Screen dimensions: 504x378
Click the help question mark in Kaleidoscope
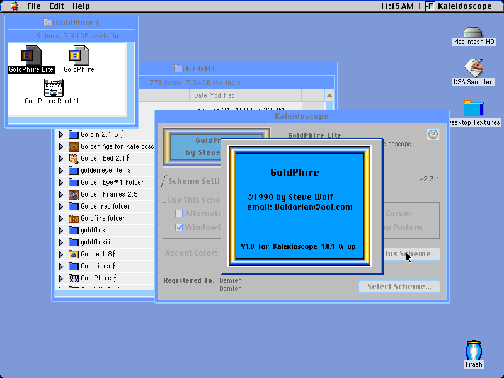tap(433, 134)
